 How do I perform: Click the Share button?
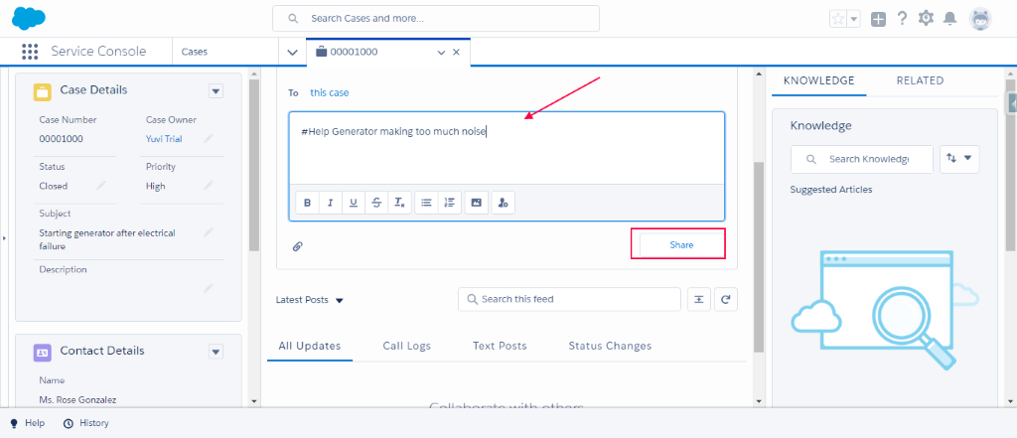tap(681, 245)
